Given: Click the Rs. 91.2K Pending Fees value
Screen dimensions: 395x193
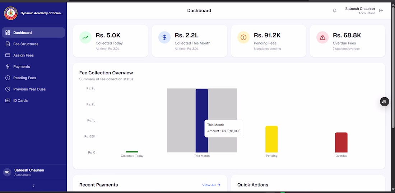Looking at the screenshot, I should [x=267, y=36].
